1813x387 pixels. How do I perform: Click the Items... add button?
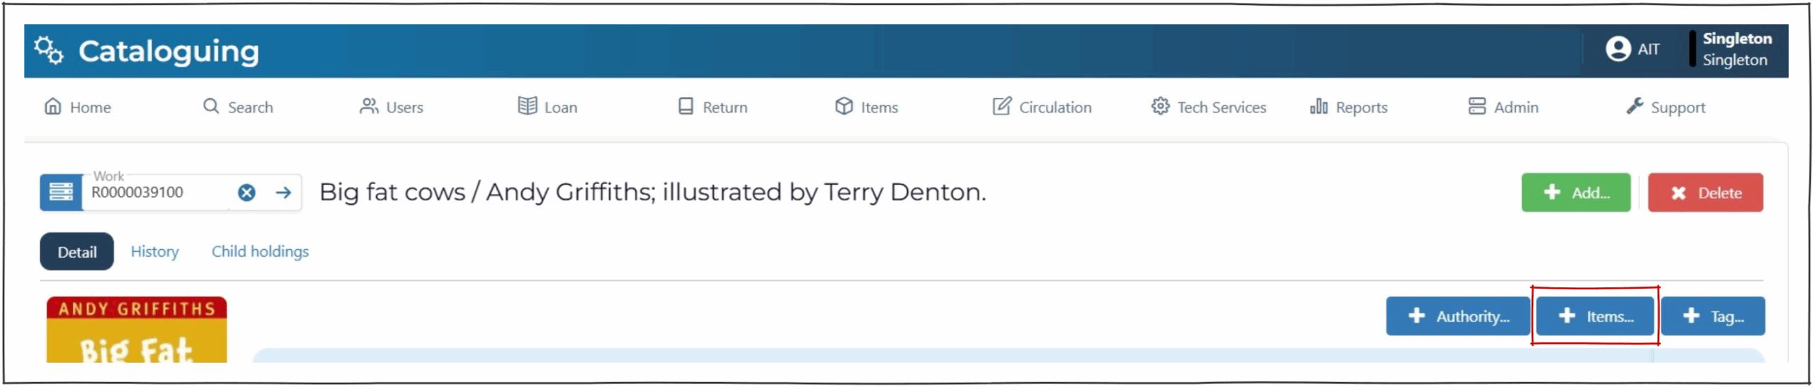pyautogui.click(x=1594, y=316)
